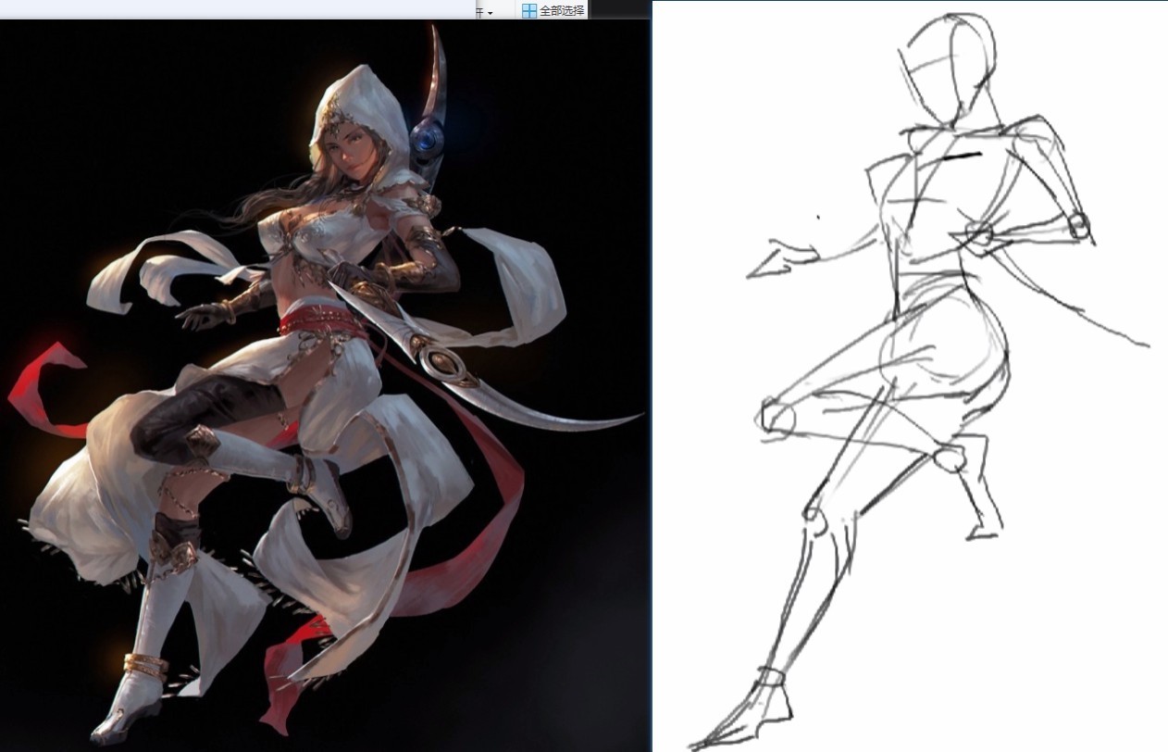Screen dimensions: 1168x752
Task: Click the red ribbon on the far left
Action: [44, 389]
